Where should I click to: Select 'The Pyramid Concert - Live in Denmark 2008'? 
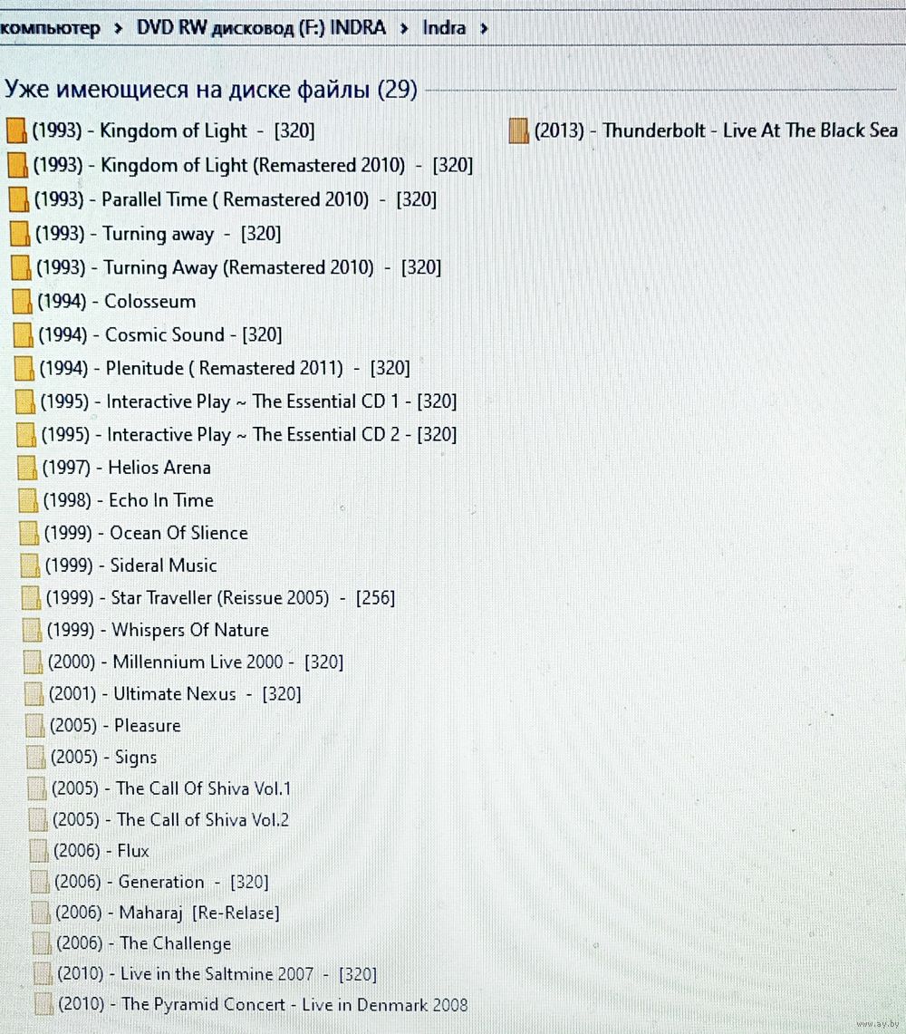[x=263, y=1004]
